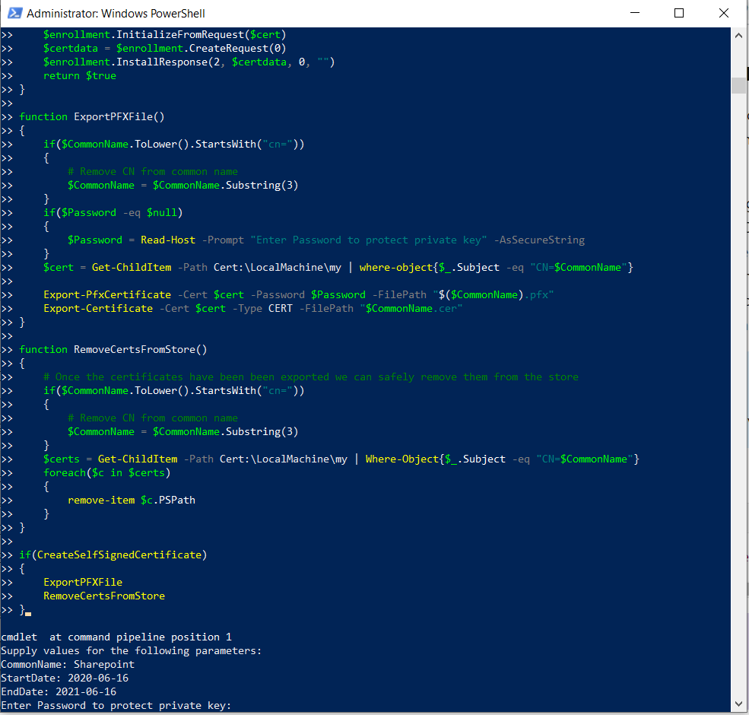Click 'if(CreateSelfSignedCertificate)' line
749x715 pixels.
113,555
